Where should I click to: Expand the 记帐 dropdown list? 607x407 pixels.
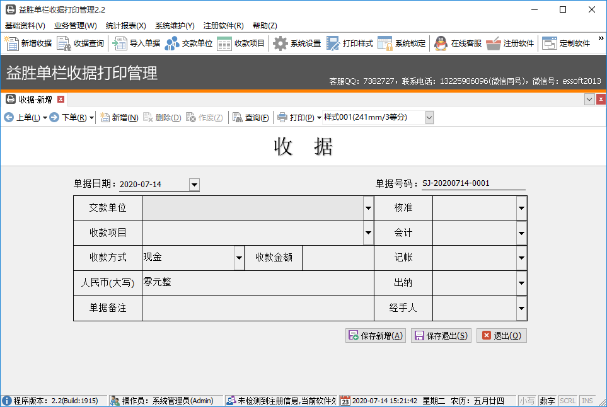click(x=521, y=258)
